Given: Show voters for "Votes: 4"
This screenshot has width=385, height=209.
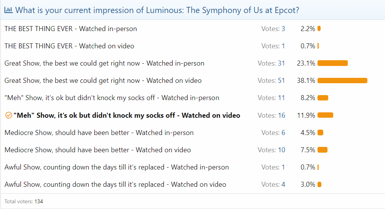Looking at the screenshot, I should click(273, 184).
